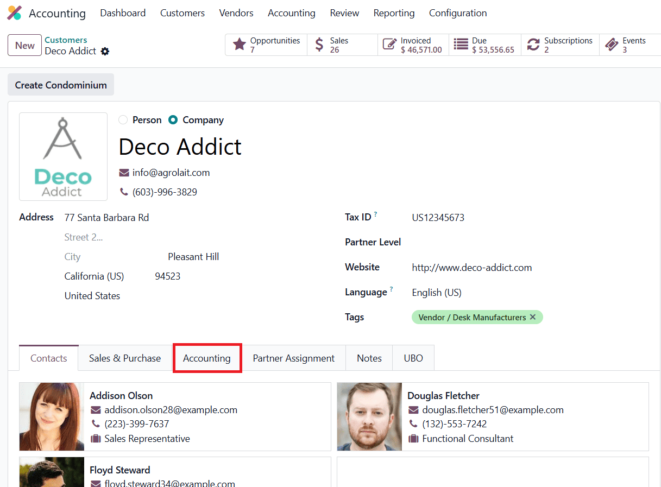Select the Company radio button
Screen dimensions: 661x487
tap(173, 119)
